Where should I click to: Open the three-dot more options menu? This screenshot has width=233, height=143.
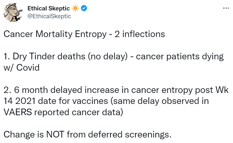[226, 8]
